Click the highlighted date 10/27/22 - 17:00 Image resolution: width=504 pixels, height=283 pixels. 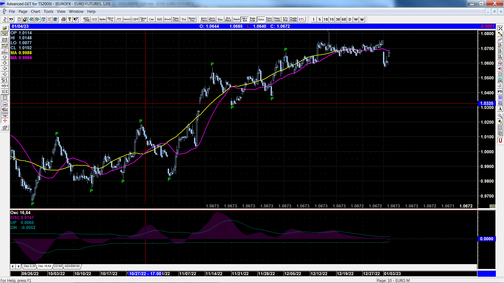145,274
